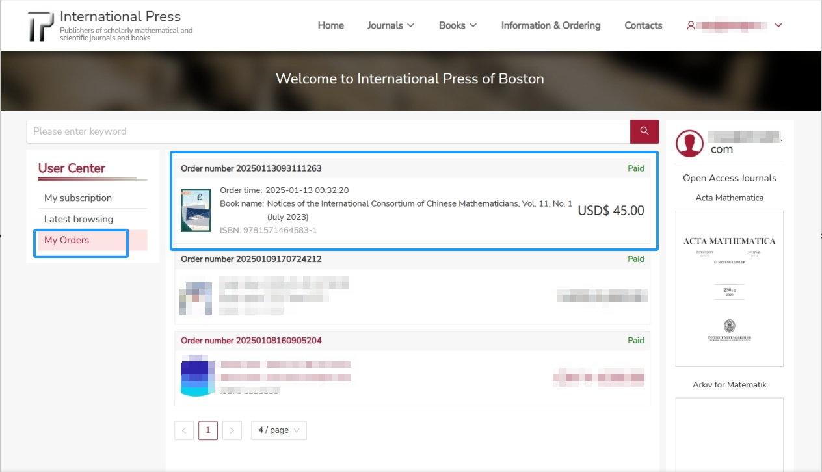822x472 pixels.
Task: Open the user account dropdown arrow
Action: coord(778,25)
